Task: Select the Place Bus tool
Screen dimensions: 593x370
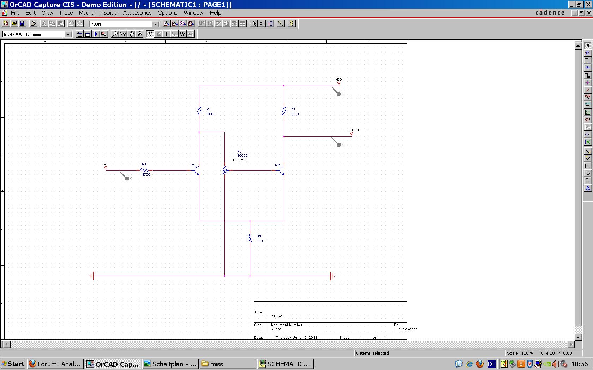Action: tap(588, 75)
